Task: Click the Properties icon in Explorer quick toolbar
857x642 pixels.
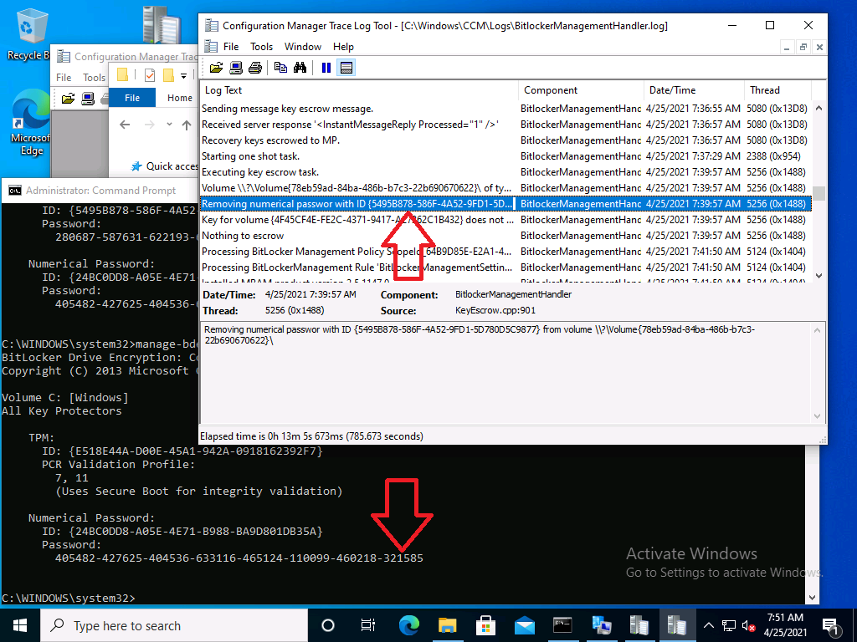Action: coord(149,74)
